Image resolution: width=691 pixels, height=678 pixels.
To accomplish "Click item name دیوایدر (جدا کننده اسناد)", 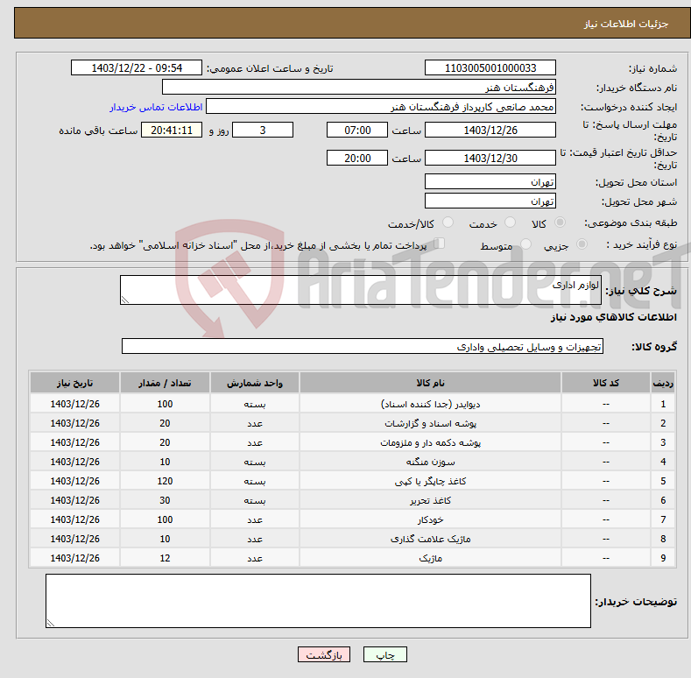I will point(430,404).
